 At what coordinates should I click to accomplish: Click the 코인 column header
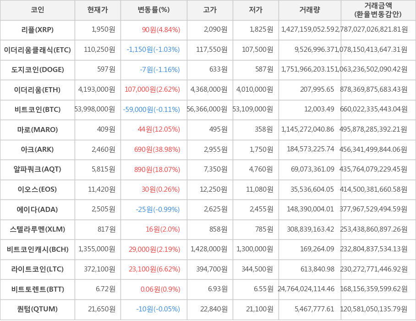pos(38,10)
